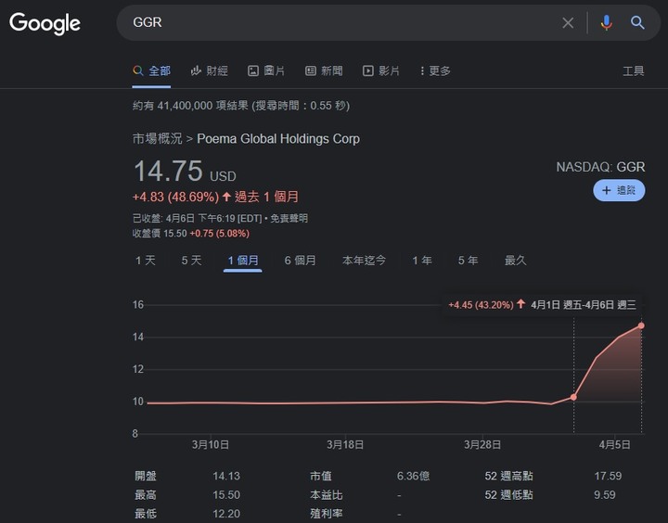Open the 影片 tab
Image resolution: width=668 pixels, height=523 pixels.
(381, 70)
